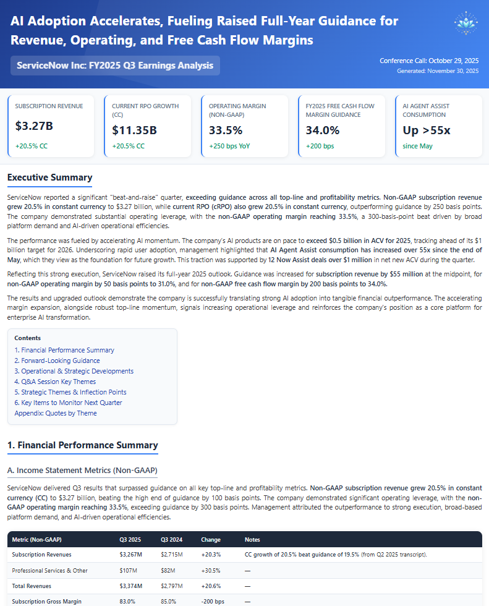489x606 pixels.
Task: Click the '$3,267M' table cell
Action: click(x=131, y=555)
